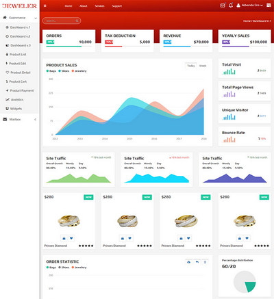Toggle Bags series in Product Sales legend

point(51,71)
